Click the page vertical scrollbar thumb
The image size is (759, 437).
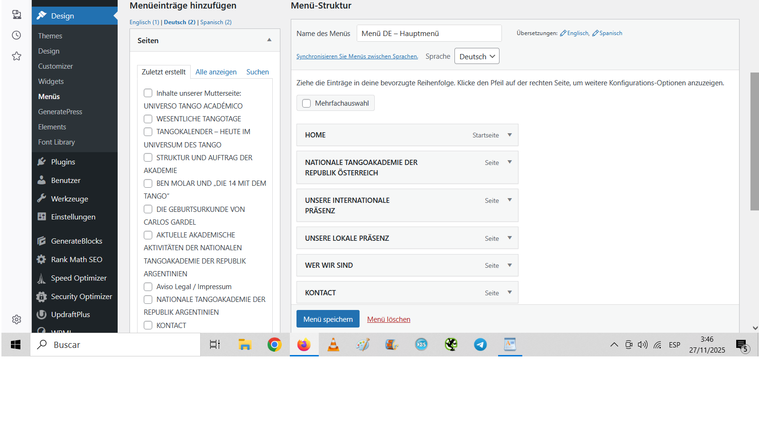pyautogui.click(x=754, y=141)
